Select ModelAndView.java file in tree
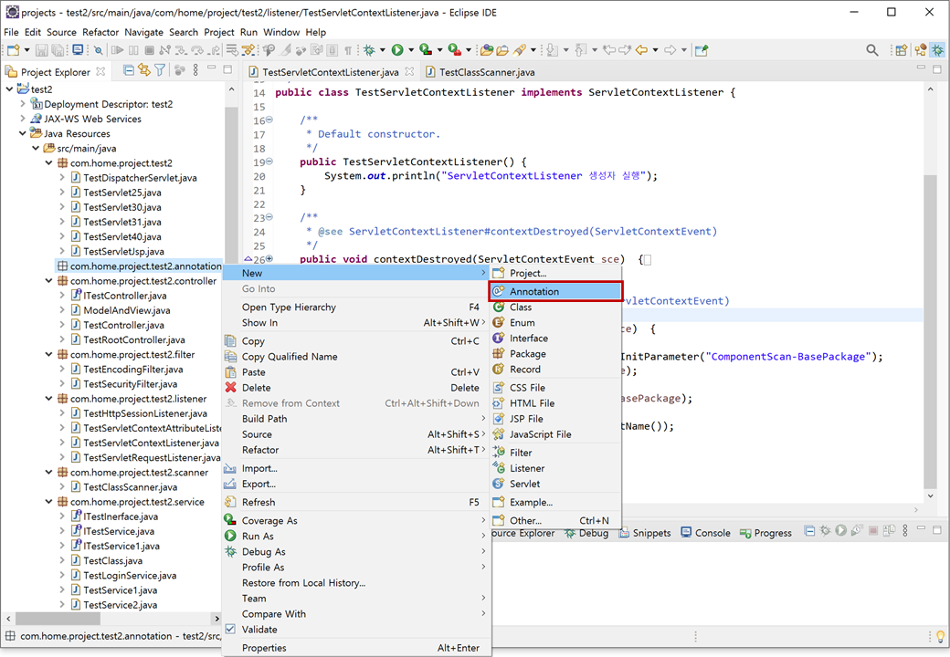This screenshot has height=657, width=950. [x=127, y=310]
